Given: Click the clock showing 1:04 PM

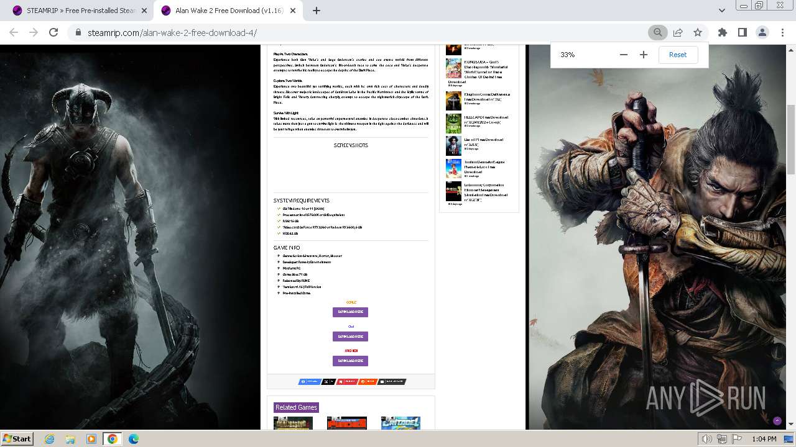Looking at the screenshot, I should [x=764, y=439].
